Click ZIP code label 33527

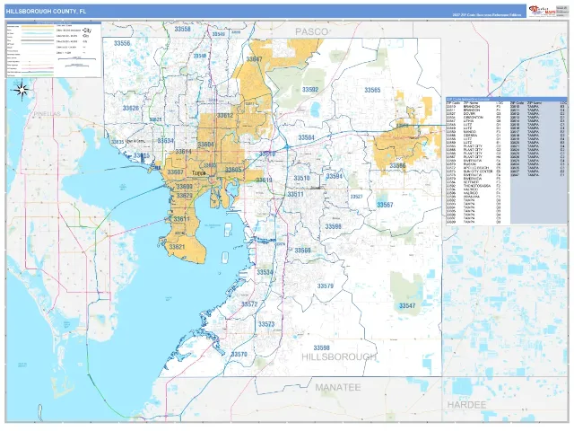pos(356,197)
